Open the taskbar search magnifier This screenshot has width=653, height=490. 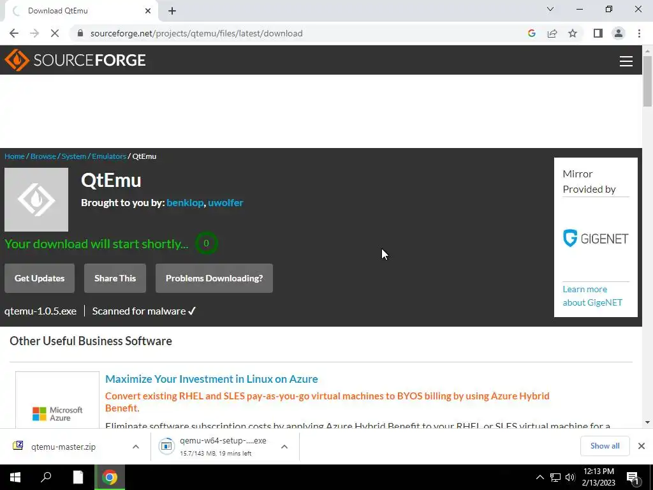[x=46, y=477]
